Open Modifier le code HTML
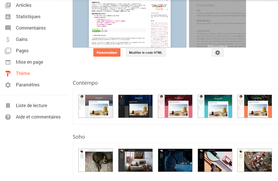 point(146,52)
